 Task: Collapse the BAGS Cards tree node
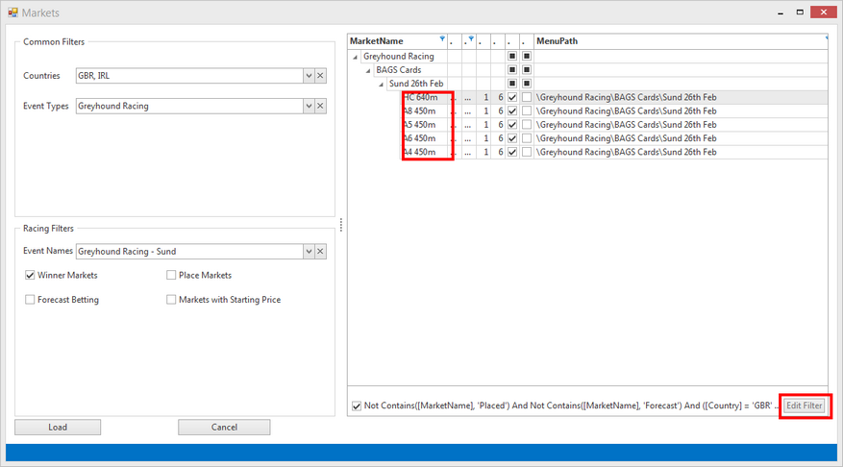point(368,70)
